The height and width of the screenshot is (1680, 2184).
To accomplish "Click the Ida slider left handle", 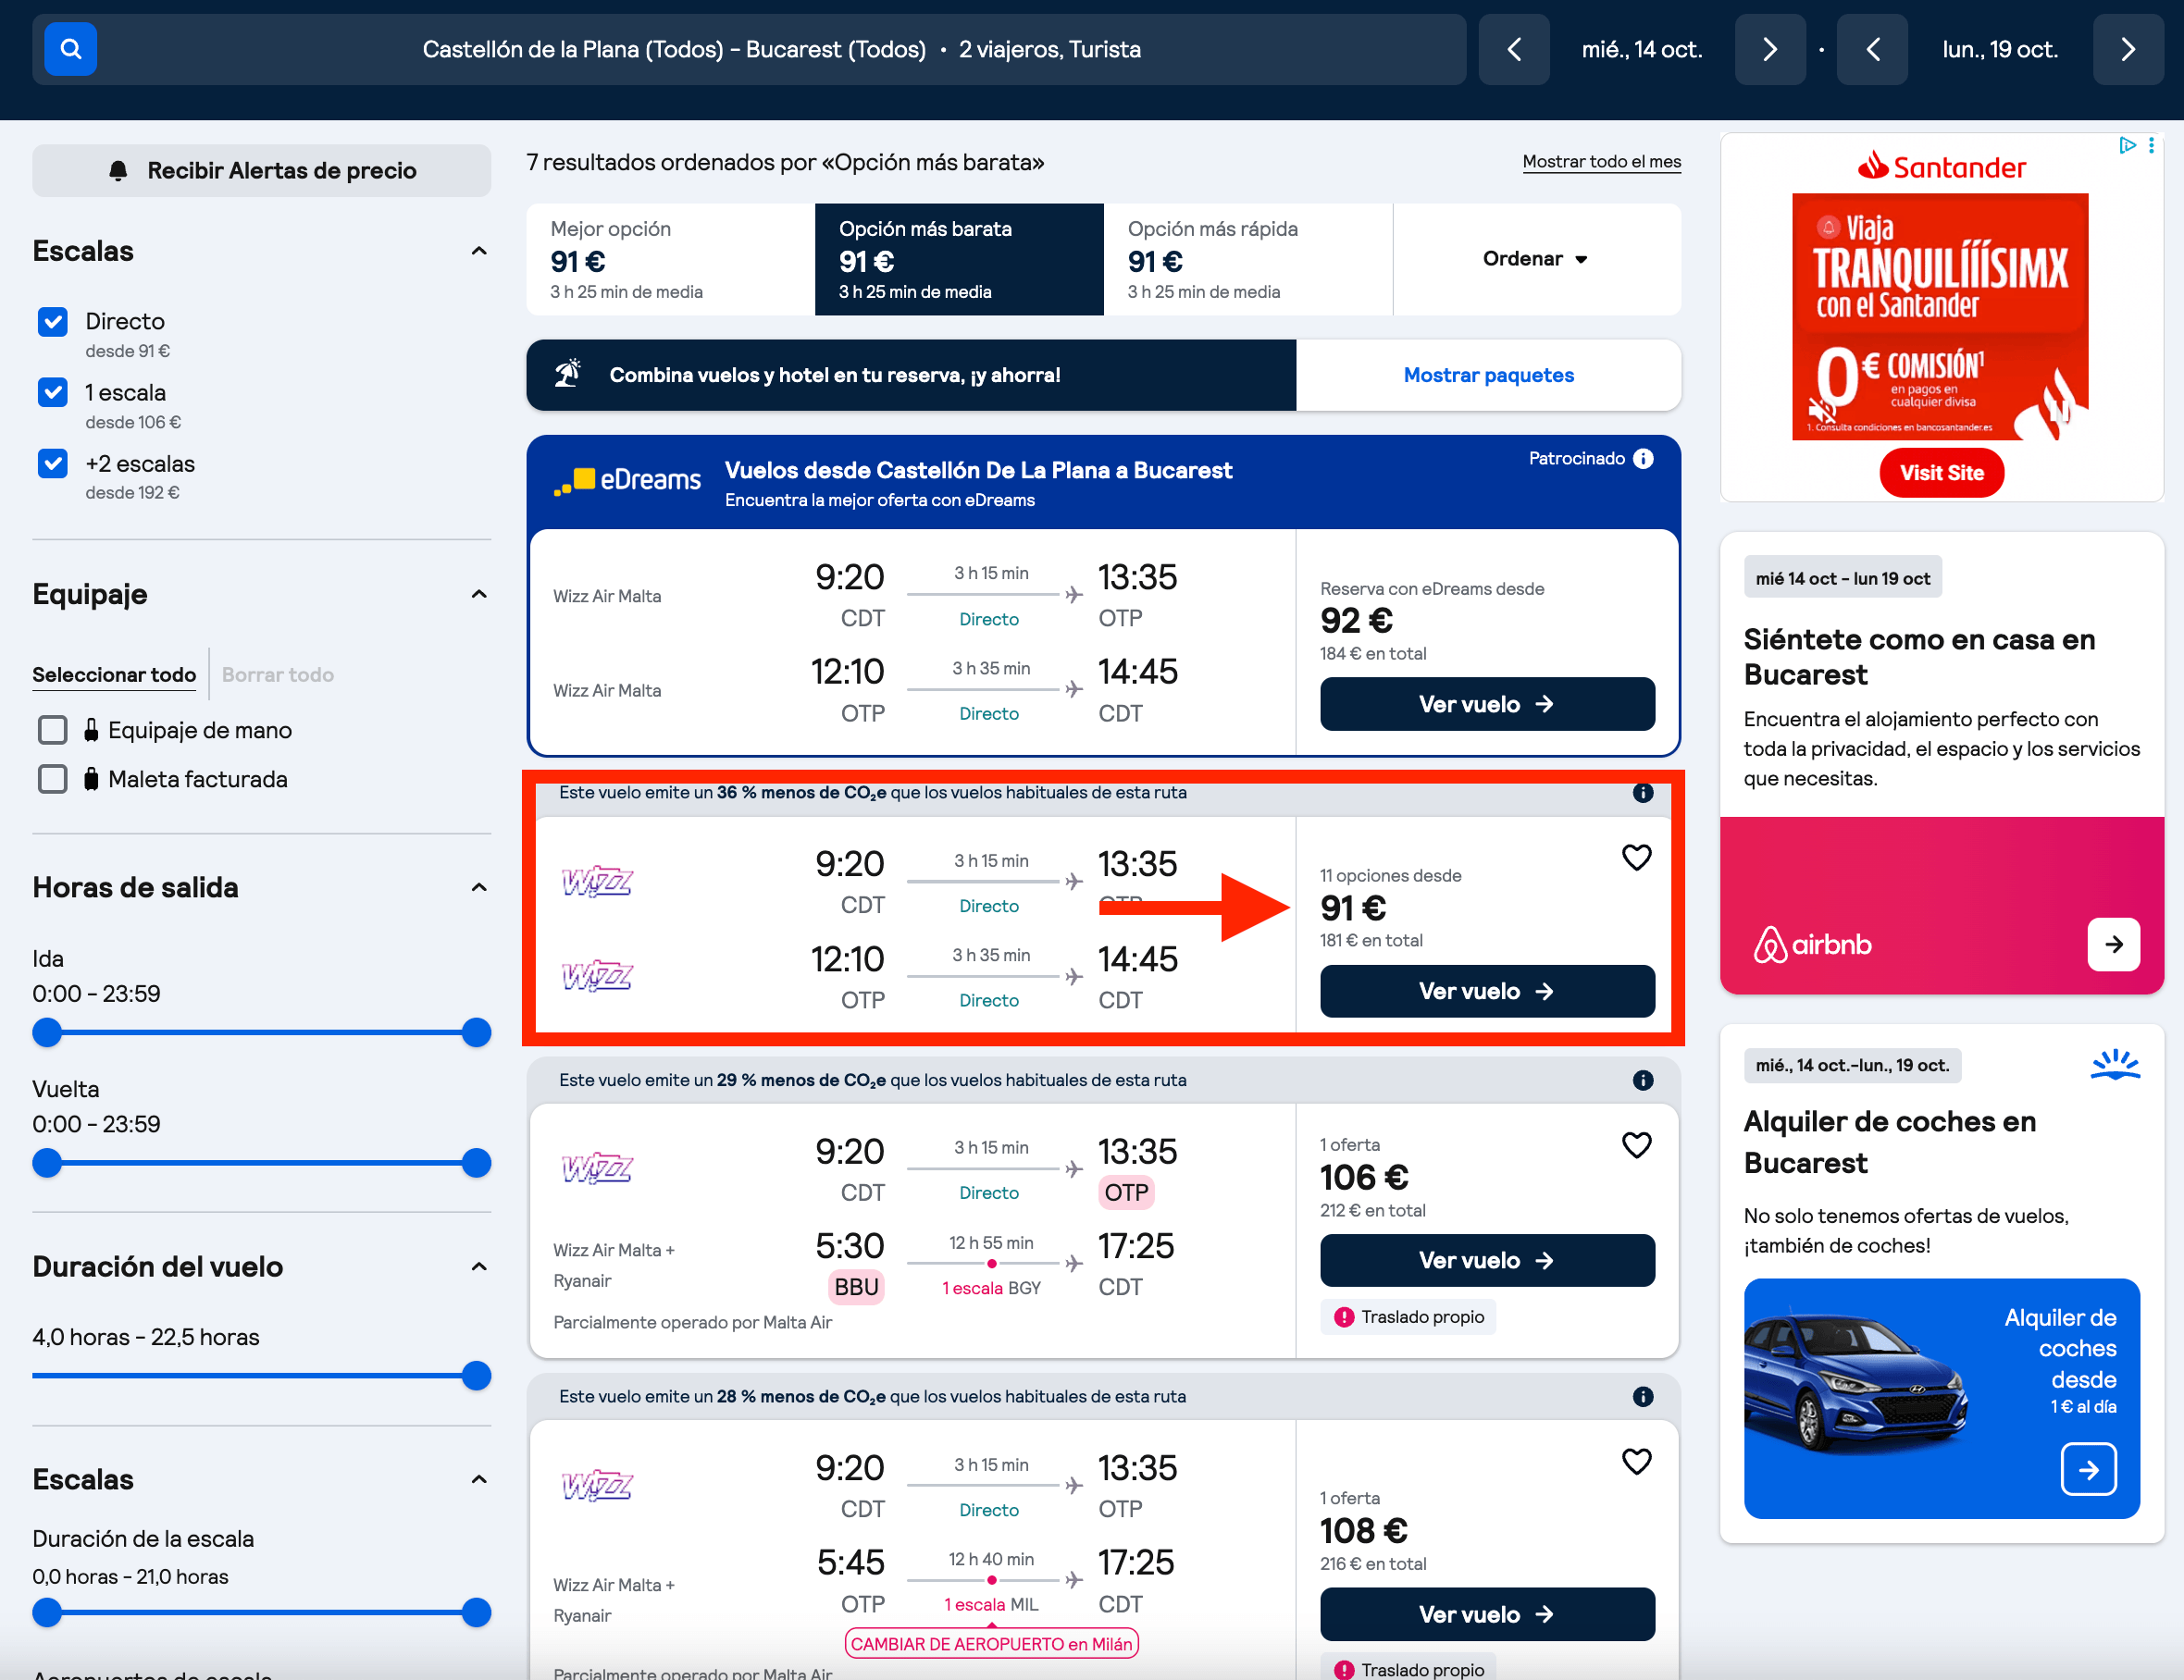I will tap(47, 1032).
